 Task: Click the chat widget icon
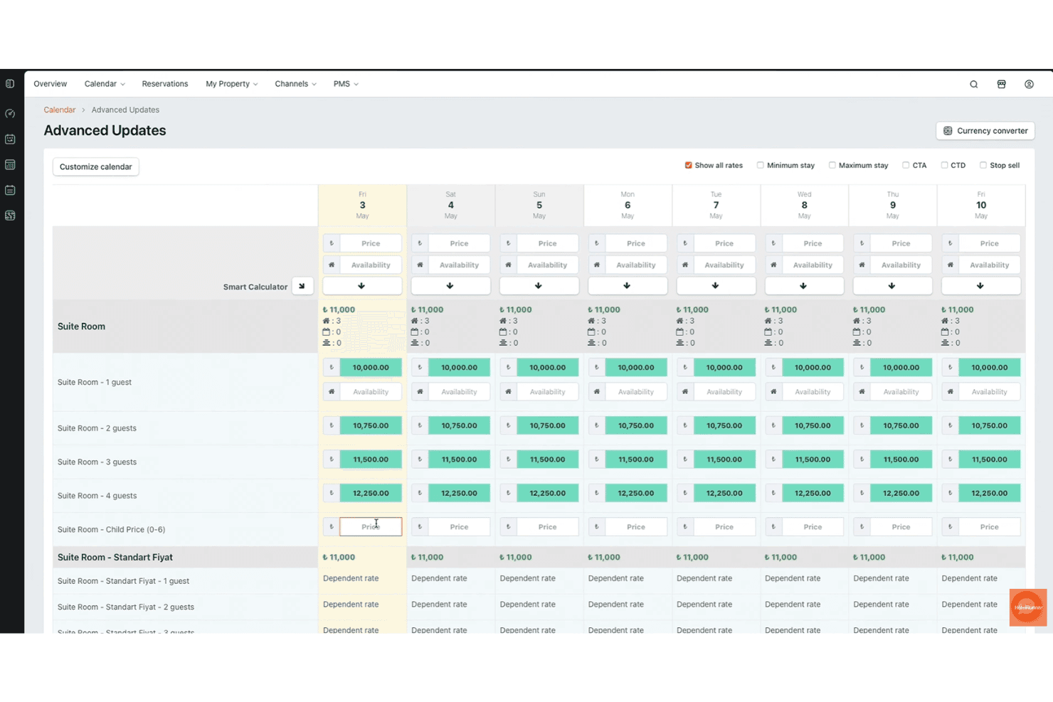click(x=1027, y=607)
